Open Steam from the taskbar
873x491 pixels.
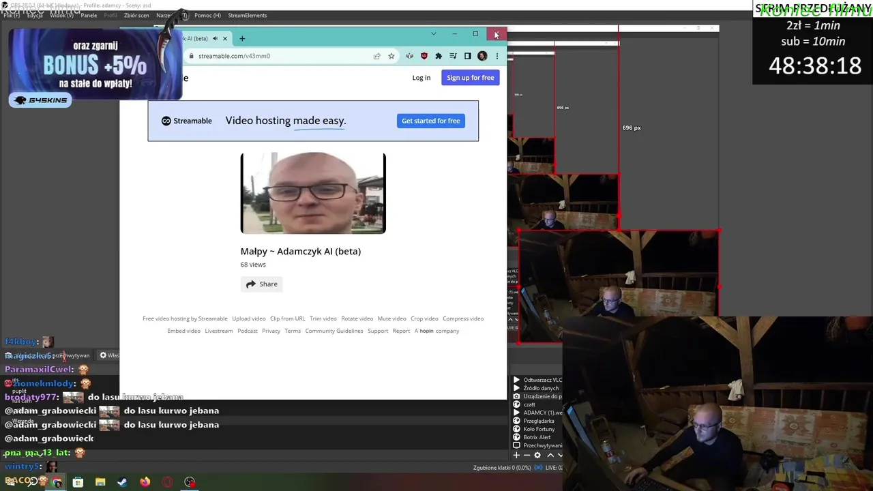coord(122,482)
